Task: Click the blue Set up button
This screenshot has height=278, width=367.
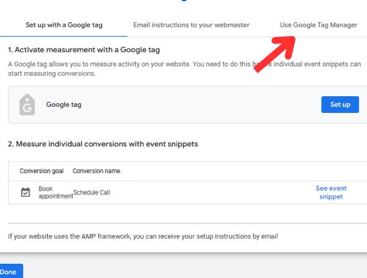Action: tap(340, 104)
